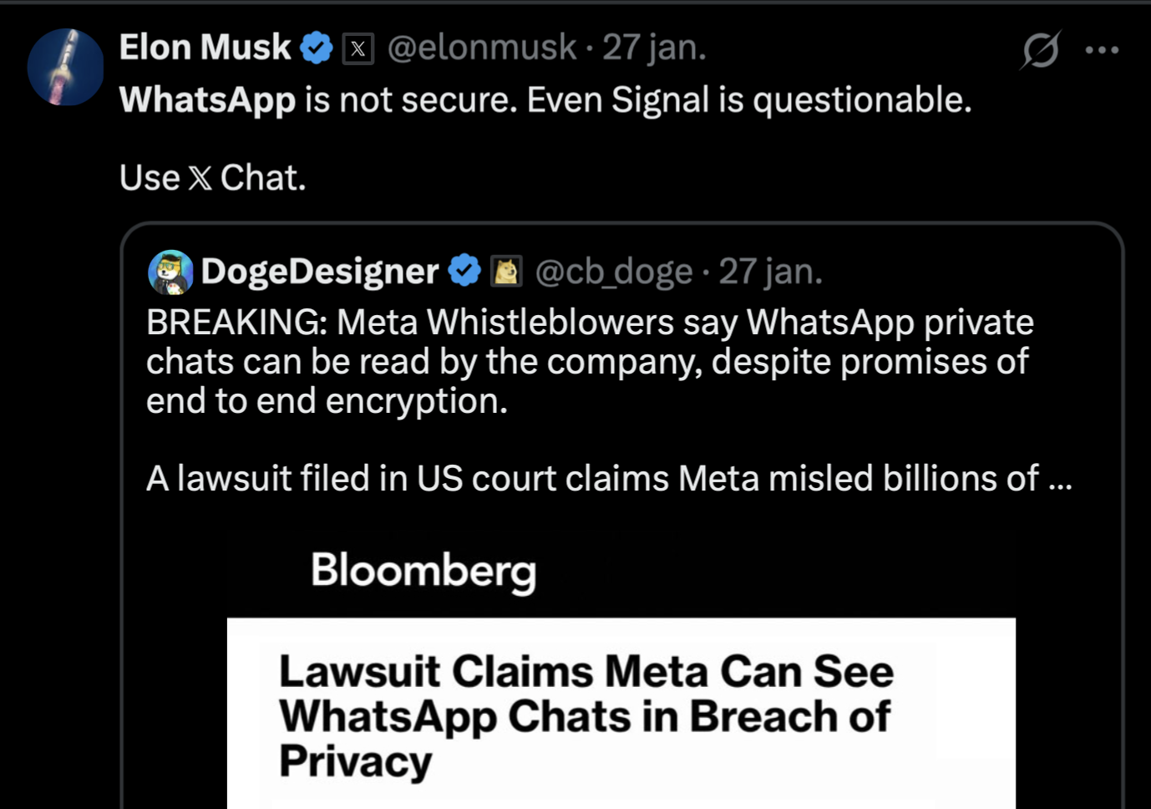Click the Bloomberg logo in the image

click(423, 571)
